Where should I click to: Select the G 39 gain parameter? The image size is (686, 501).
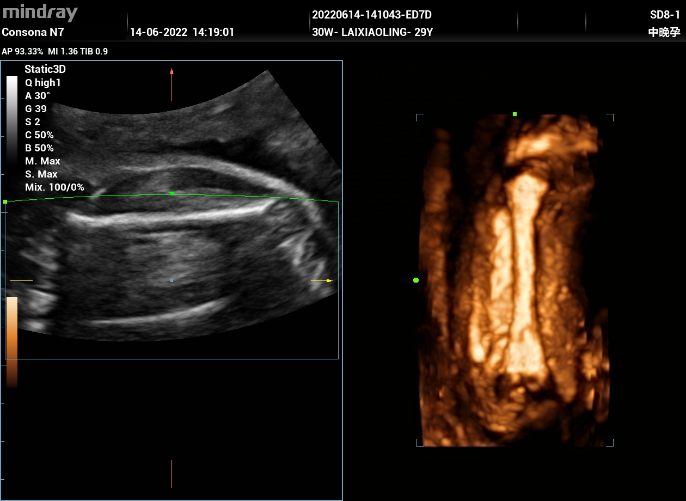tap(36, 109)
